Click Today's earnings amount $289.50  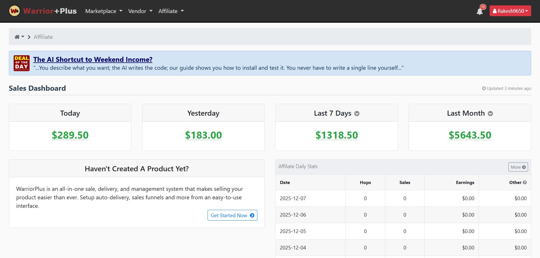pyautogui.click(x=70, y=135)
